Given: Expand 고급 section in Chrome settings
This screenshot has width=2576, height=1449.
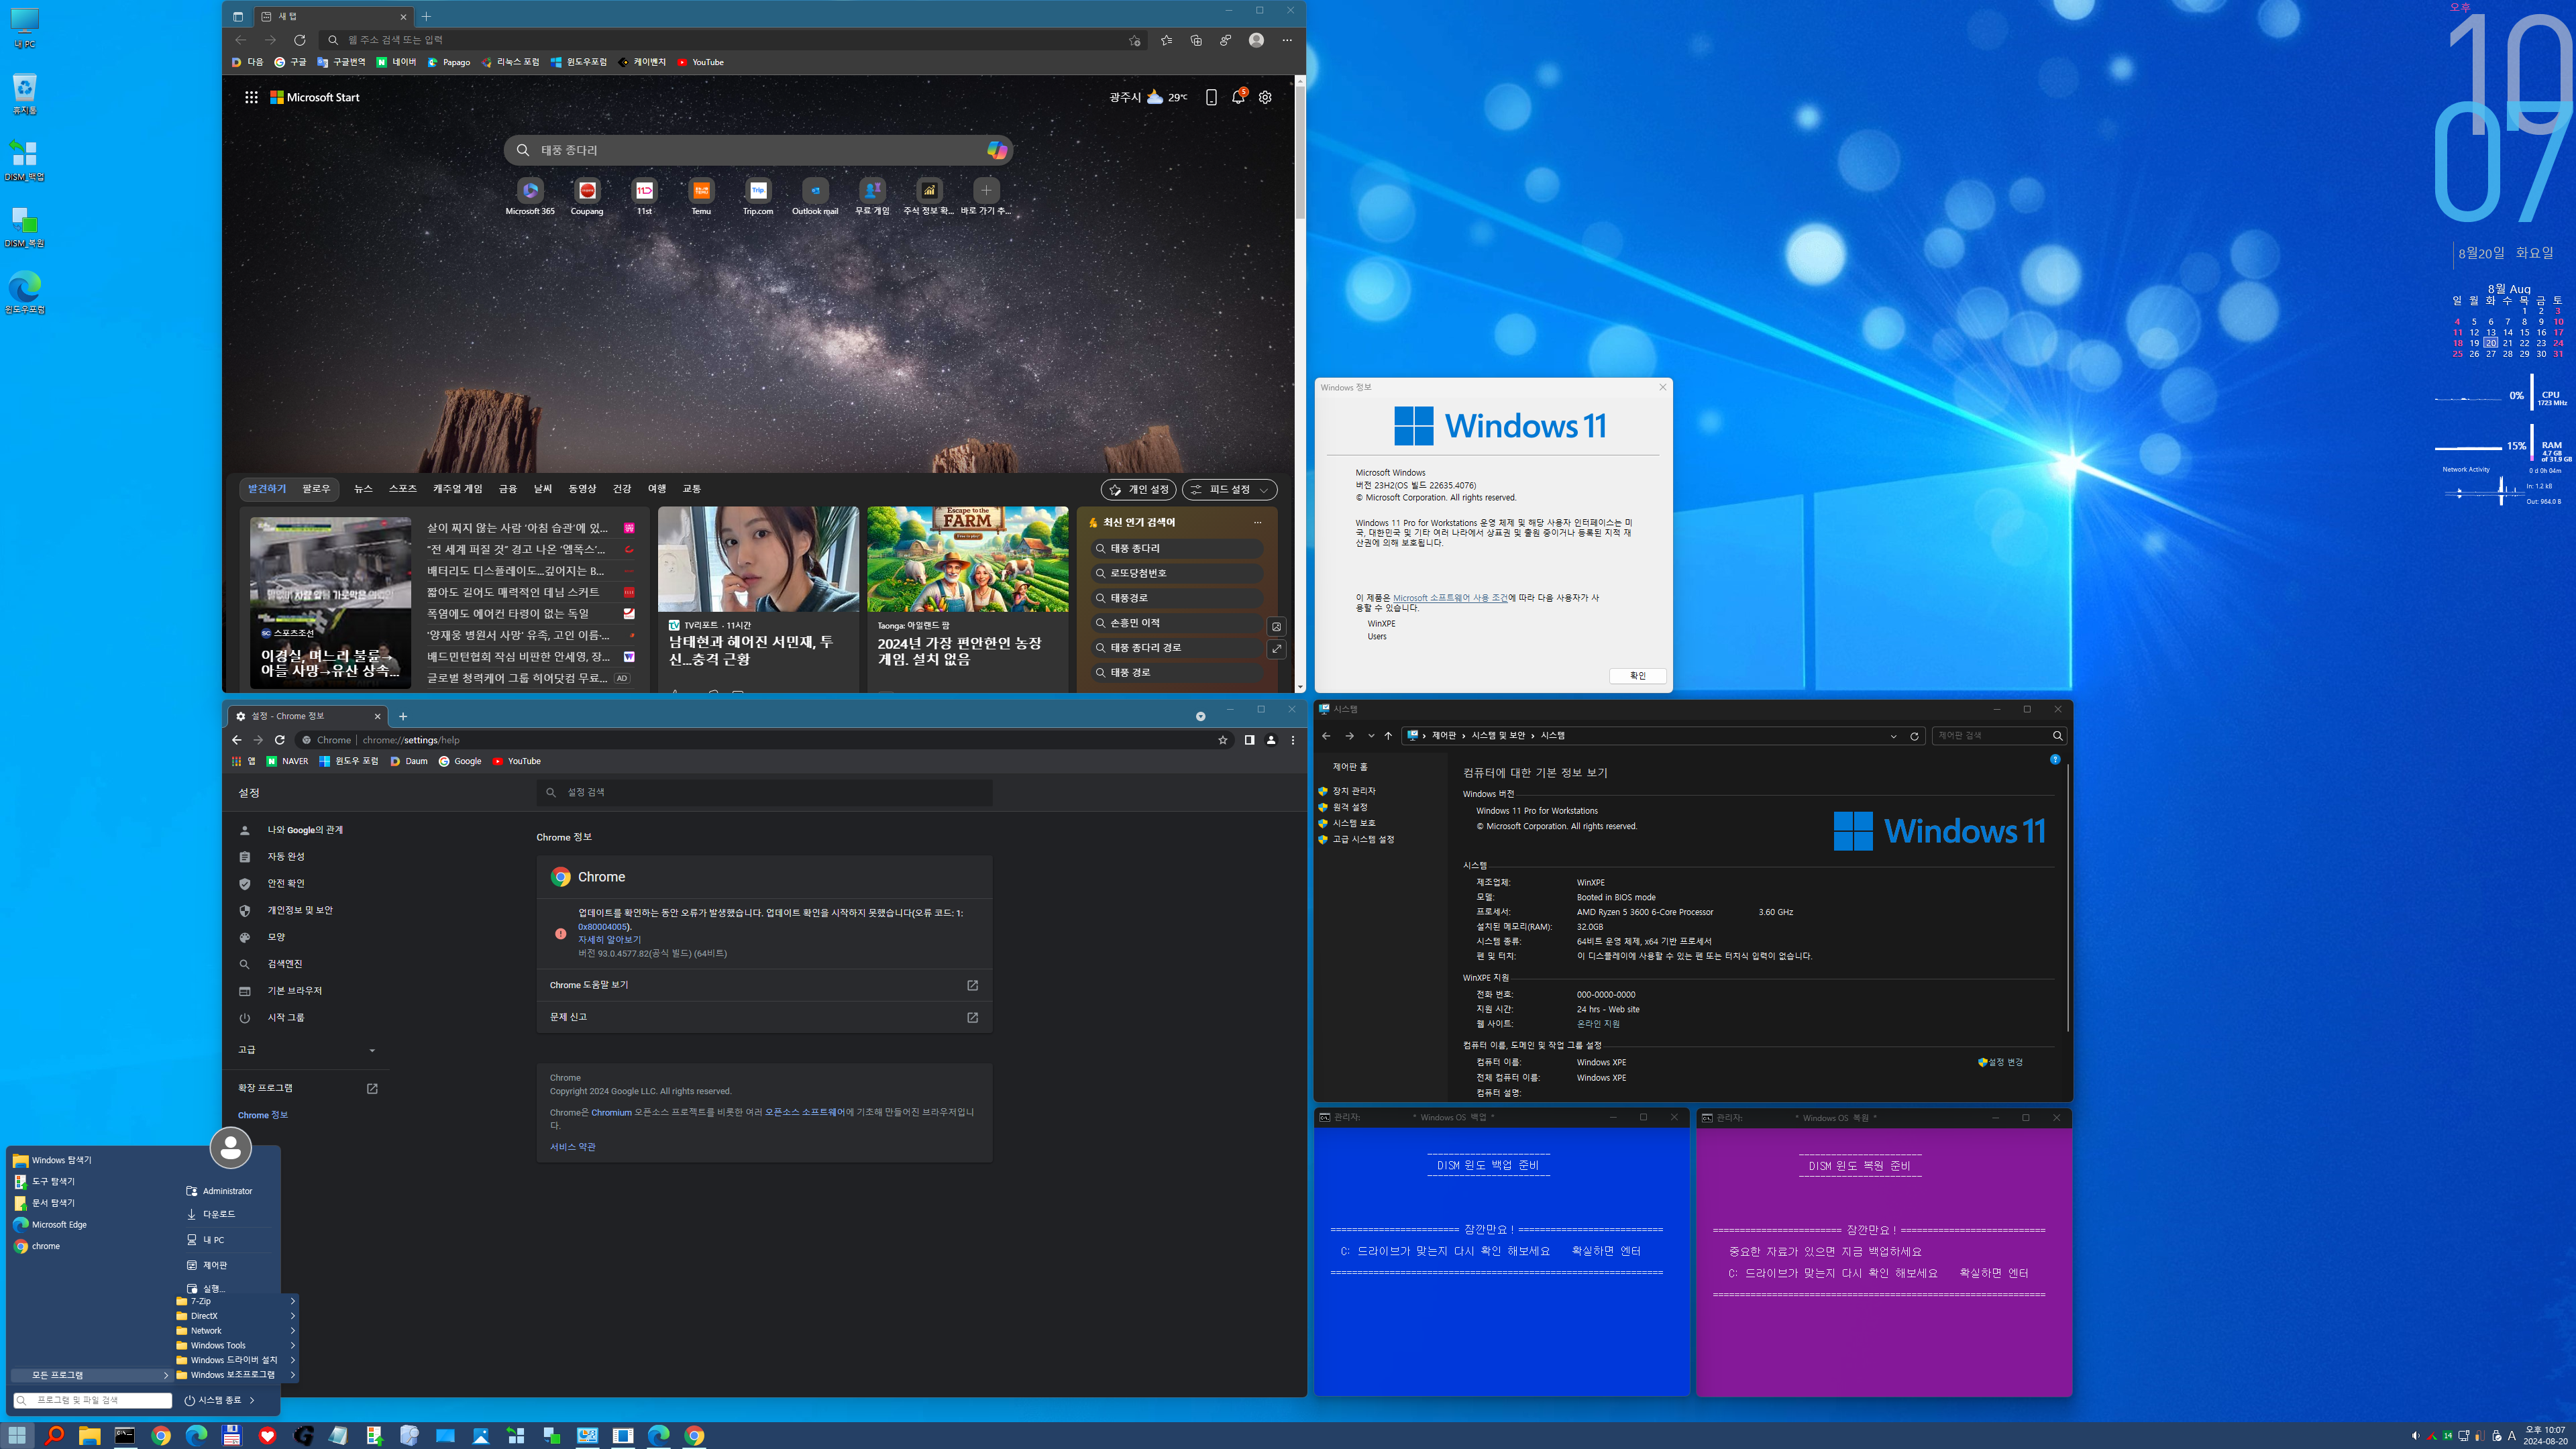Looking at the screenshot, I should 306,1050.
